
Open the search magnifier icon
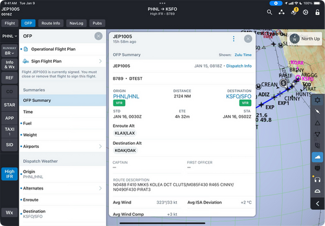(269, 12)
